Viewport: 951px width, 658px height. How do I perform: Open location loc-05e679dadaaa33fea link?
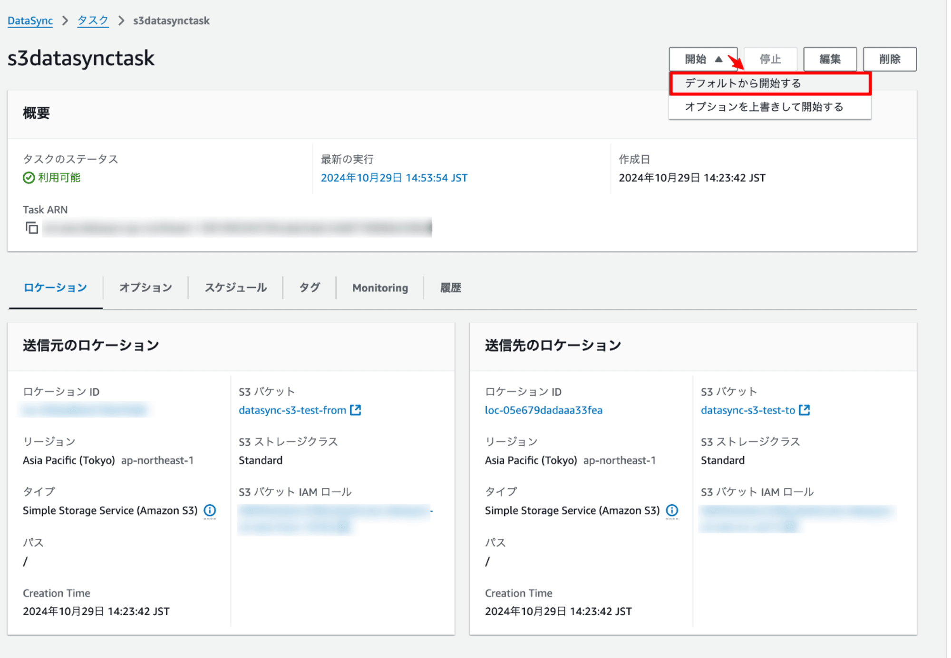543,410
